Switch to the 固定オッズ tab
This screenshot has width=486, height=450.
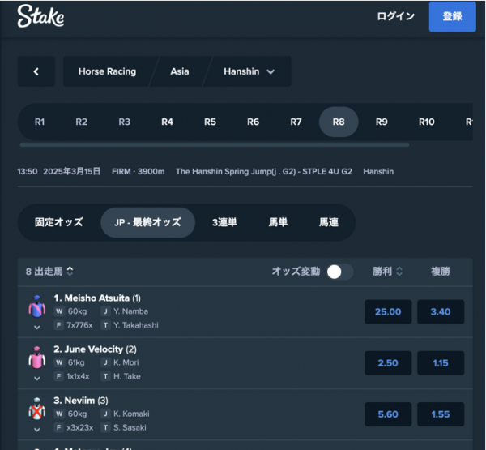[x=59, y=222]
